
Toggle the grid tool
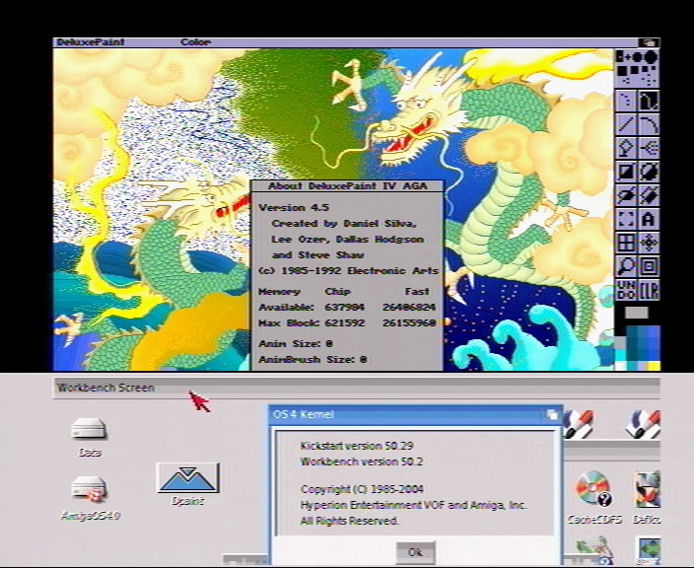(626, 243)
